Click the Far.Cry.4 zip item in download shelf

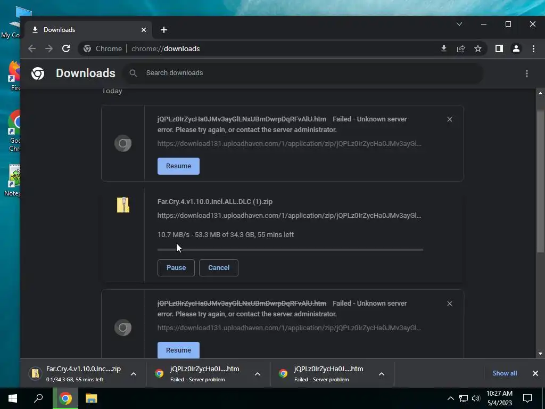[82, 373]
